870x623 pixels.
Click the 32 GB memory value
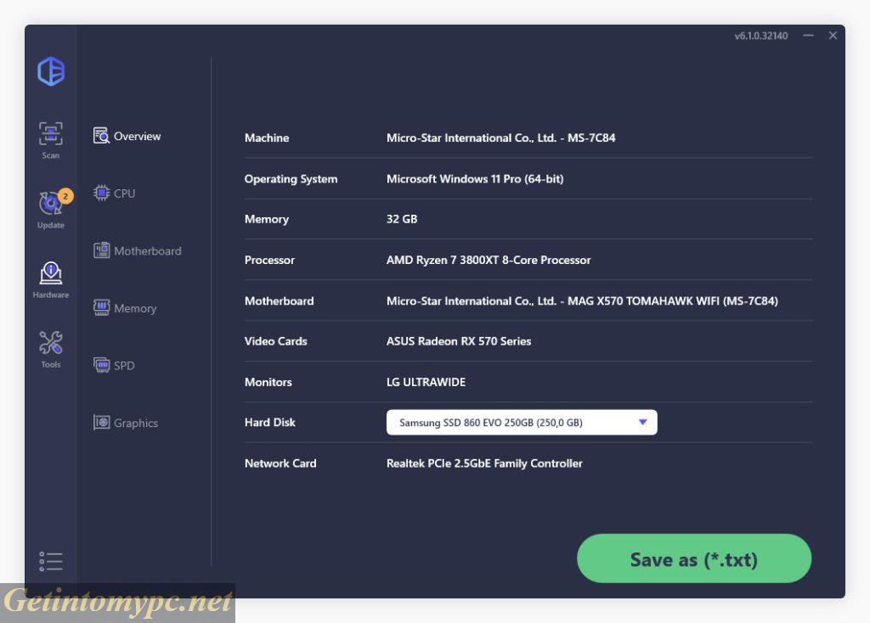402,219
